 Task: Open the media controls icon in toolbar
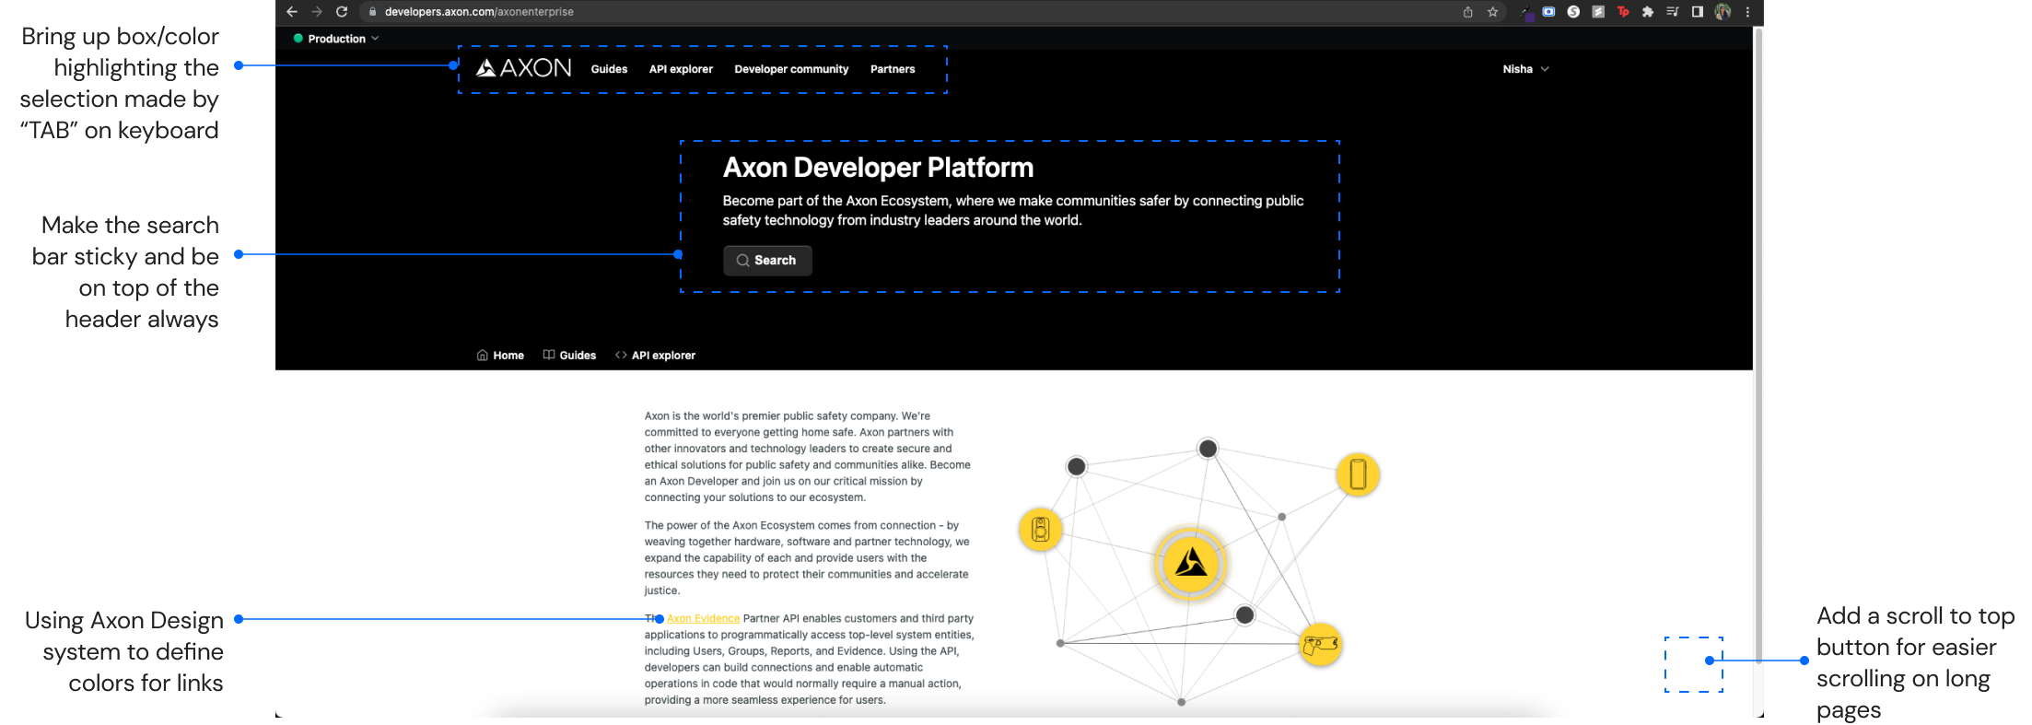point(1672,12)
